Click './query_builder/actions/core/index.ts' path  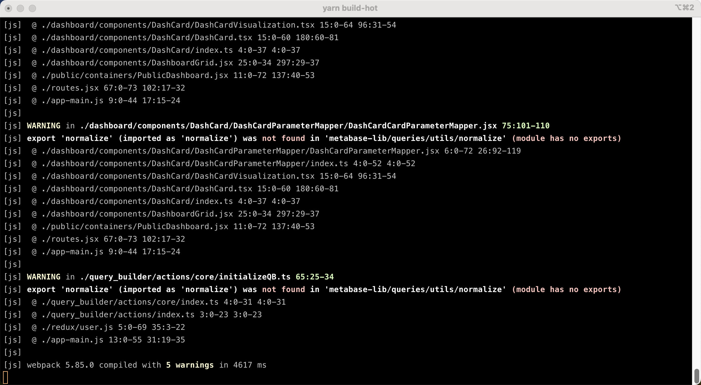point(130,302)
